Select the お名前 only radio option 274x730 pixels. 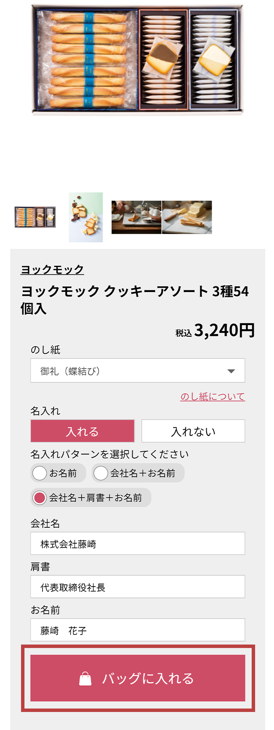click(x=40, y=473)
